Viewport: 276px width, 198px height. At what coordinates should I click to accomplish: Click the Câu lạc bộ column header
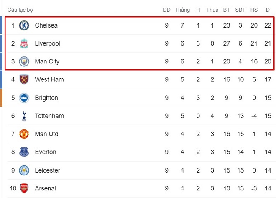(20, 10)
